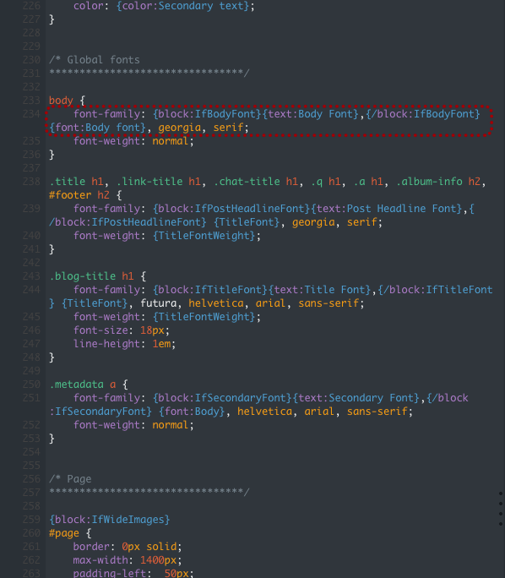Click the opening {block:IfPostHeadlineFont} tag

(x=231, y=209)
